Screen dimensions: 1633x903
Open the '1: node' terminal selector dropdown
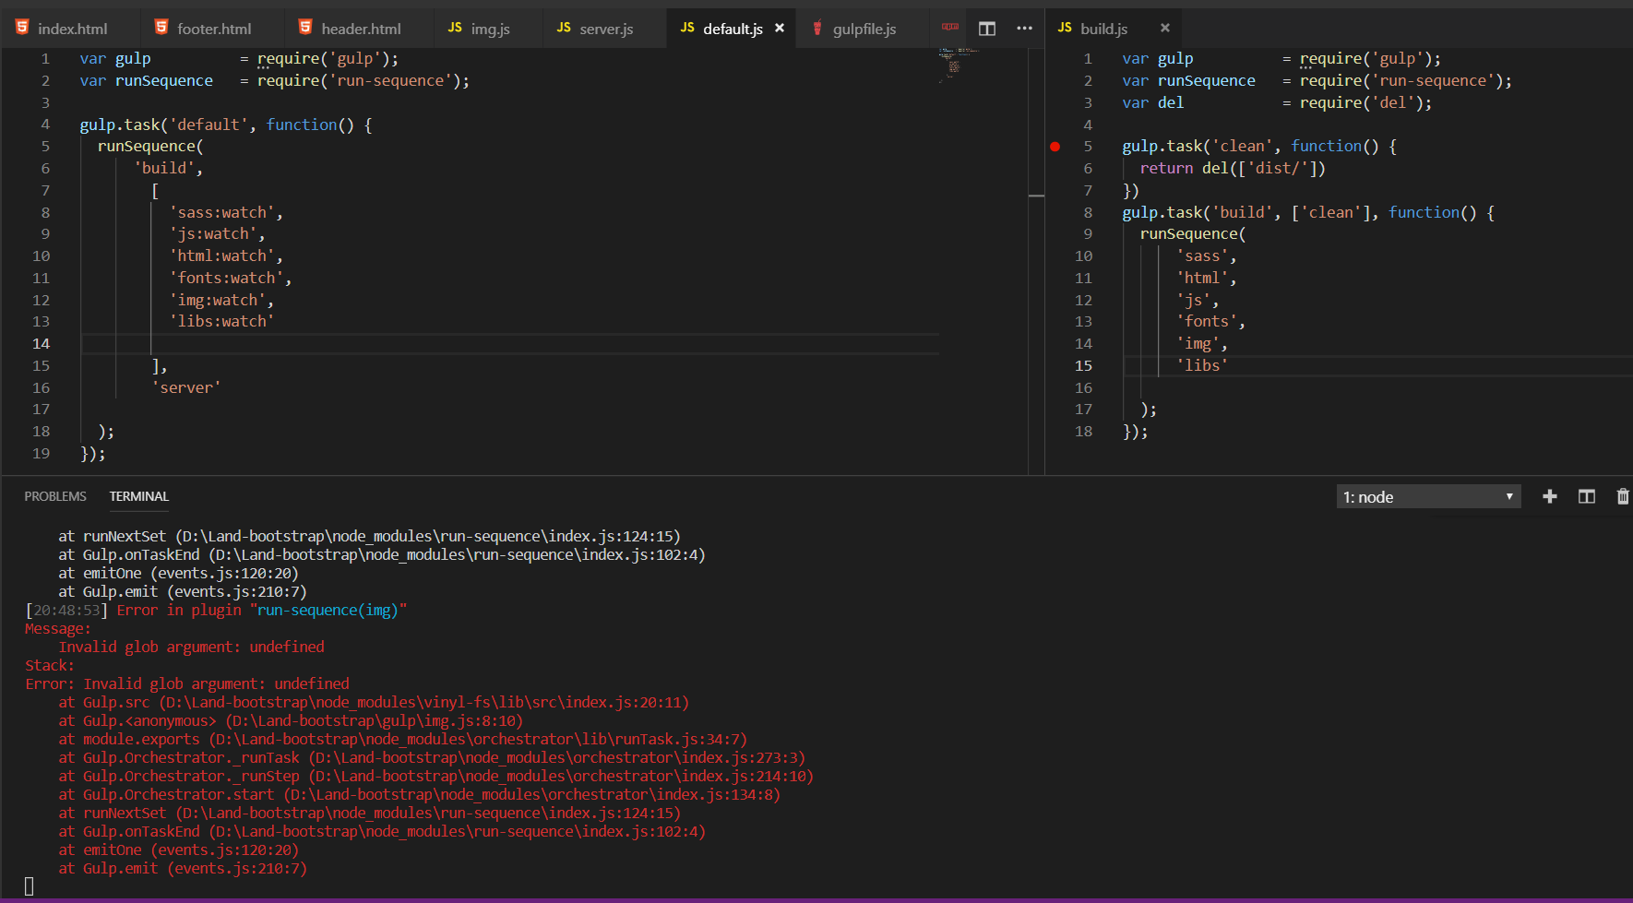pos(1428,496)
